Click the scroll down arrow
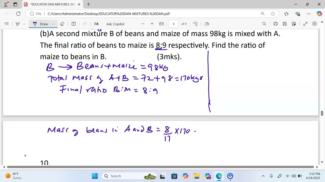The height and width of the screenshot is (182, 325). click(322, 162)
